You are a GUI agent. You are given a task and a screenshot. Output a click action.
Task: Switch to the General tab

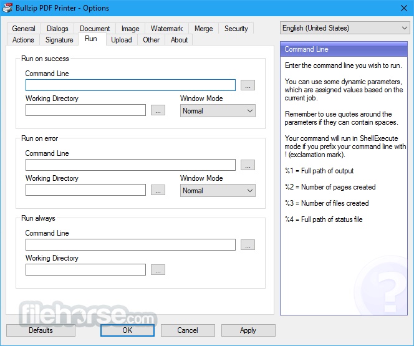24,29
